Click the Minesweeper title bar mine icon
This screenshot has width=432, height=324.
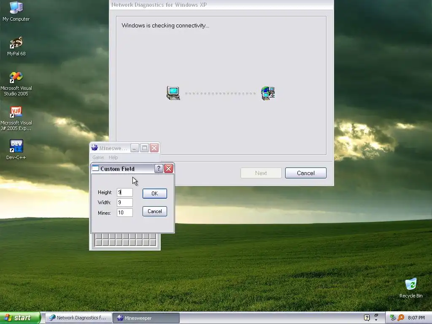(94, 148)
